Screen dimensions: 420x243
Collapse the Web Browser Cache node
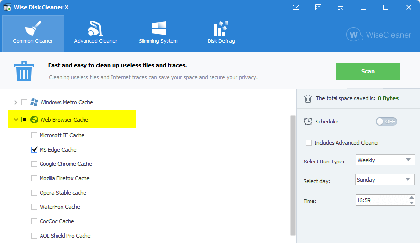(x=16, y=120)
